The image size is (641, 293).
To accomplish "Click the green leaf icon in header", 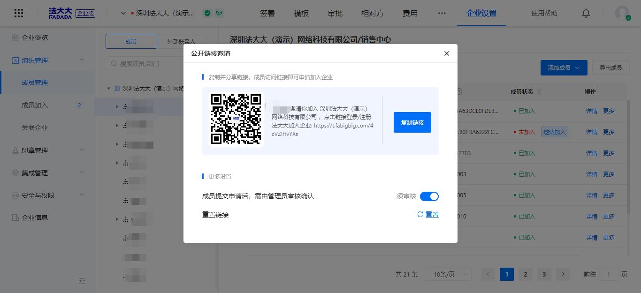I will [219, 13].
